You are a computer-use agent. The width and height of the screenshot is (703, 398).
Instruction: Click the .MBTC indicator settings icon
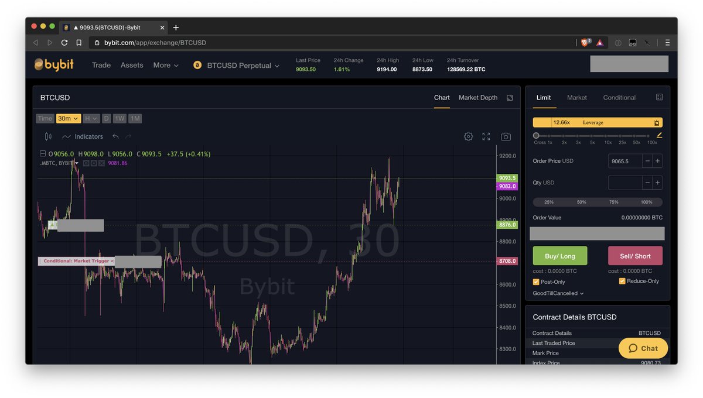[93, 163]
